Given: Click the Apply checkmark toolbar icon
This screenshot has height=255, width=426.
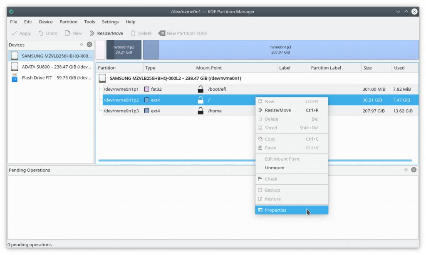Looking at the screenshot, I should coord(15,33).
